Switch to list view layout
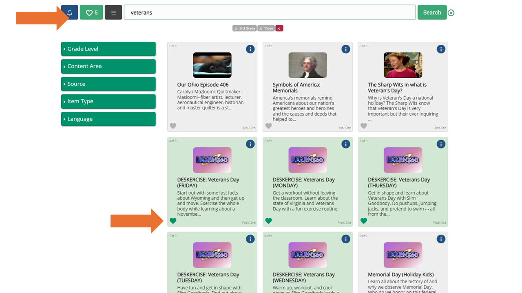 tap(113, 13)
